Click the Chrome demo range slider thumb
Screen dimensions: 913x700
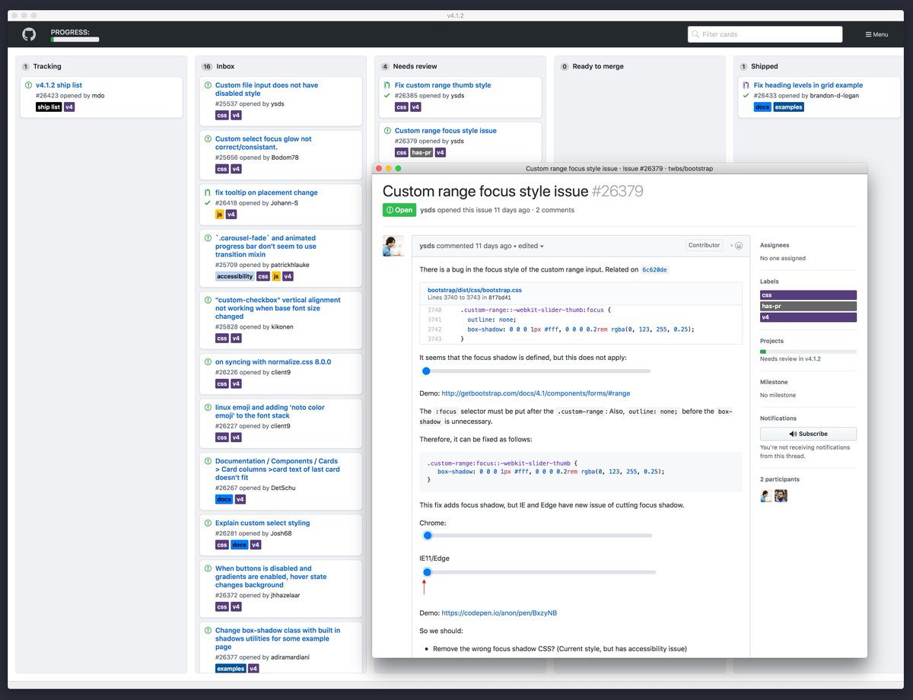click(428, 536)
